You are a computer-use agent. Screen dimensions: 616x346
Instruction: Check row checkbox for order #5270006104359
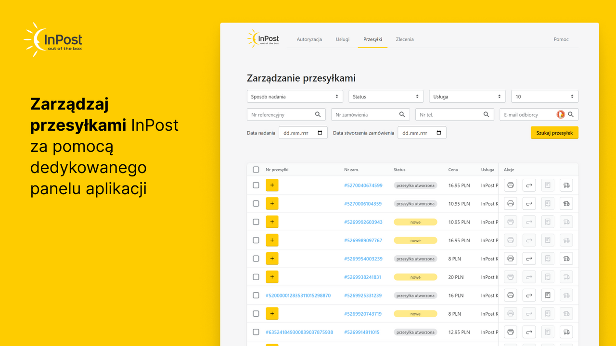point(256,203)
